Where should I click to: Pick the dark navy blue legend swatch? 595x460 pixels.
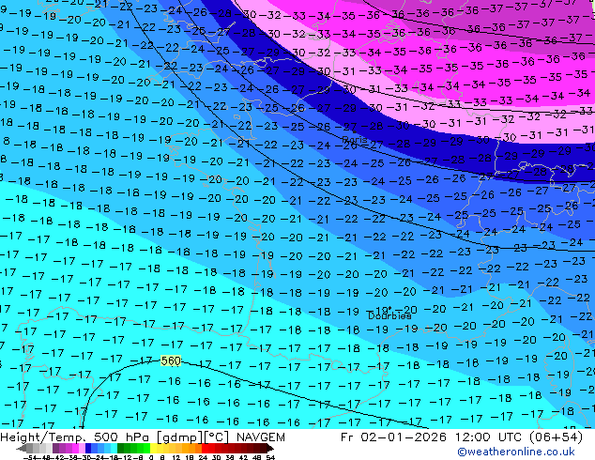(x=88, y=448)
